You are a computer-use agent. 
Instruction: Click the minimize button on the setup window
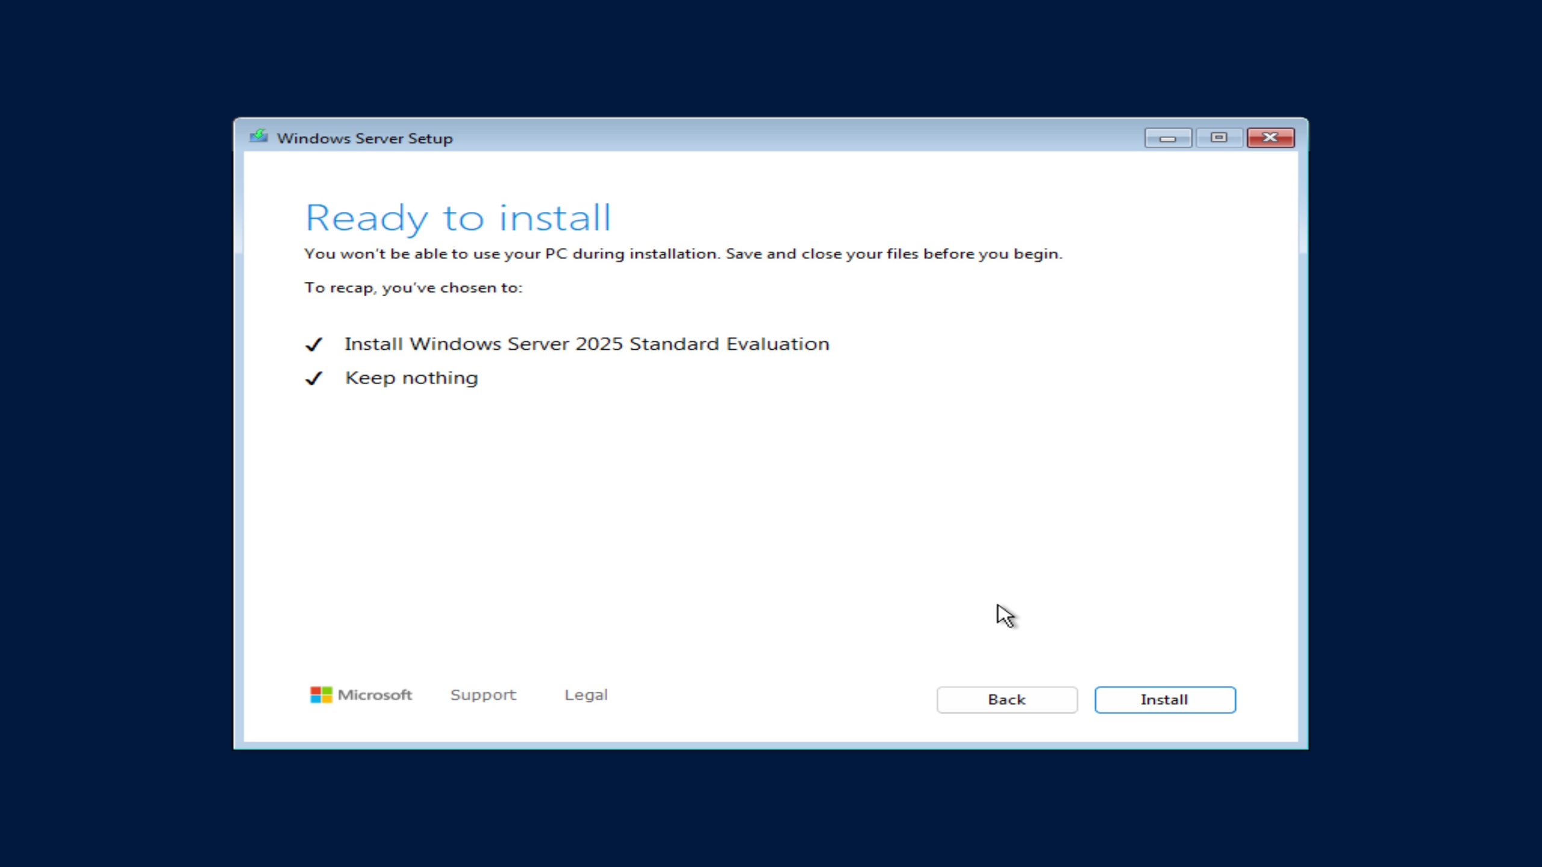(x=1167, y=137)
